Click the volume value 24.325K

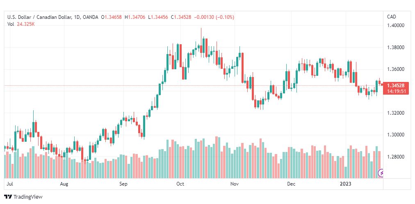click(x=26, y=24)
